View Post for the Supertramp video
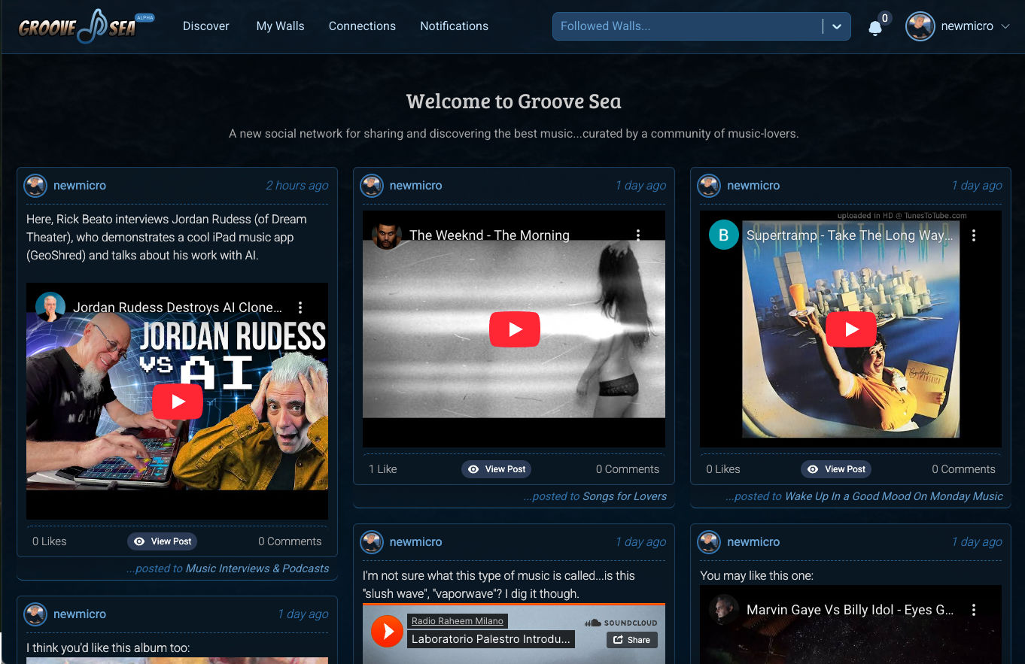The width and height of the screenshot is (1025, 664). point(835,469)
